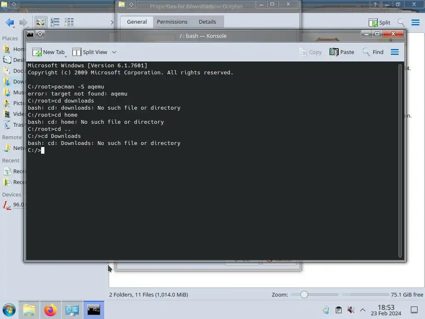This screenshot has width=425, height=319.
Task: Open clock showing 18:53
Action: click(386, 310)
